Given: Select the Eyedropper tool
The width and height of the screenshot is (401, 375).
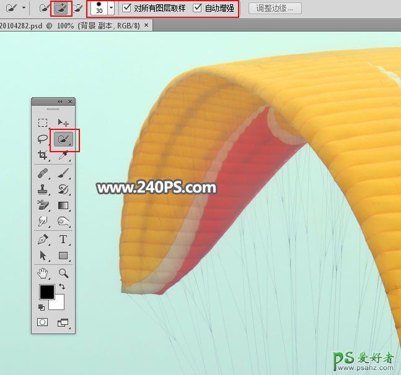Looking at the screenshot, I should point(63,155).
